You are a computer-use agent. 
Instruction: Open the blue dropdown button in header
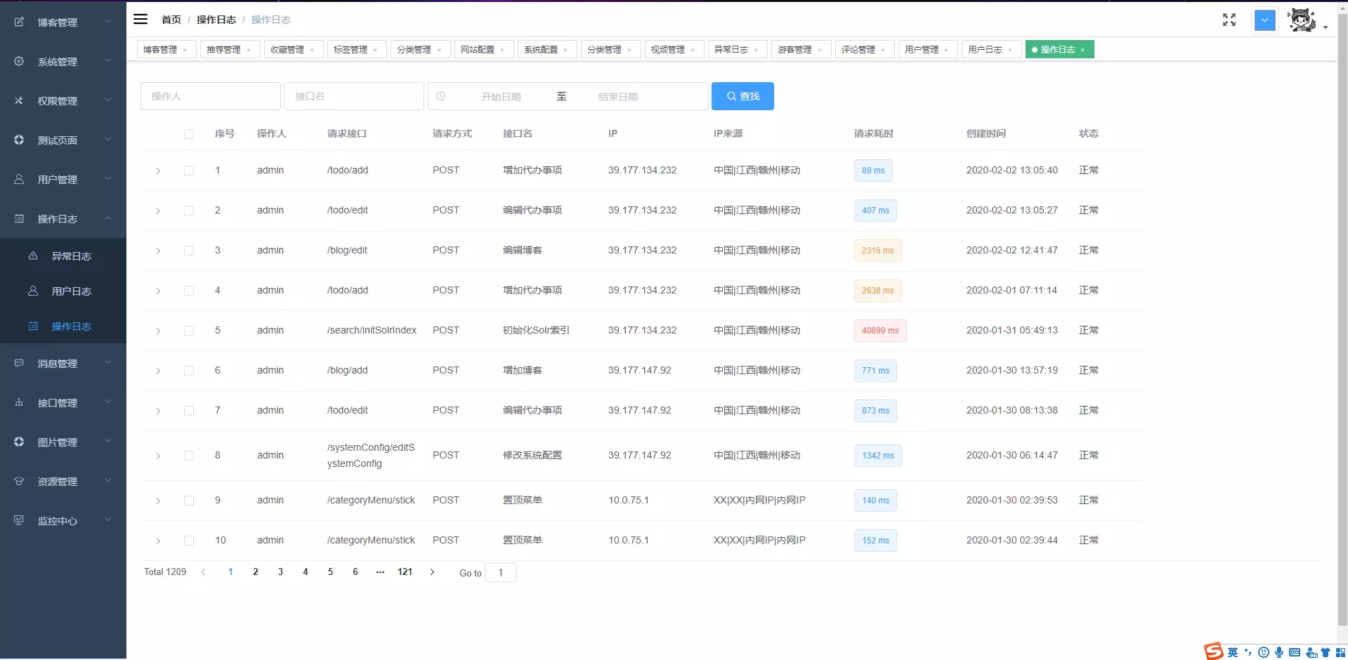tap(1264, 20)
